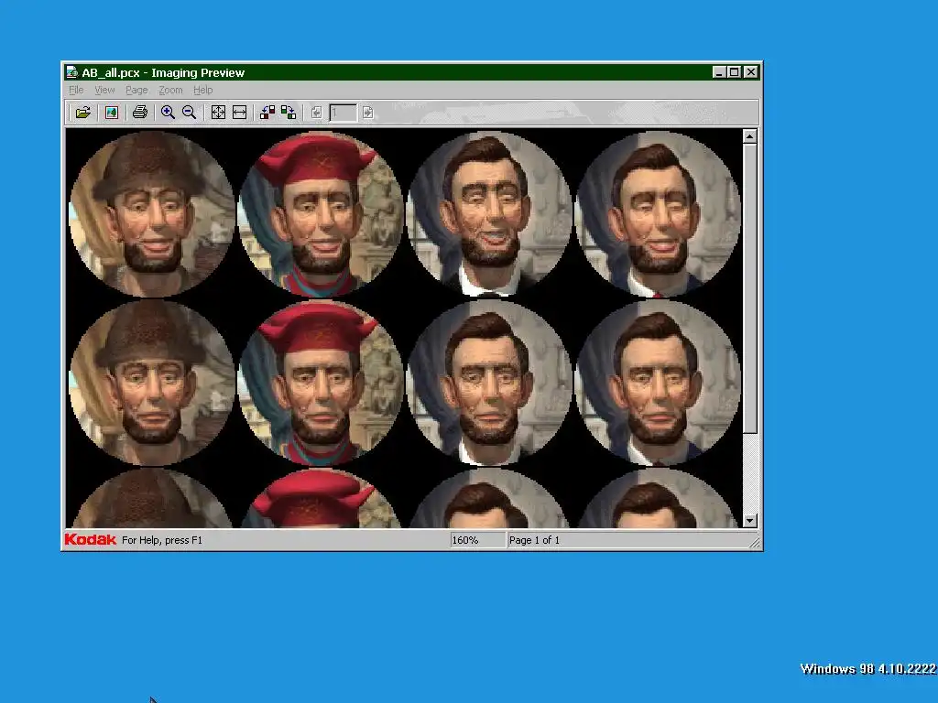This screenshot has height=703, width=938.
Task: Click the red-hat portrait in second row
Action: 321,383
